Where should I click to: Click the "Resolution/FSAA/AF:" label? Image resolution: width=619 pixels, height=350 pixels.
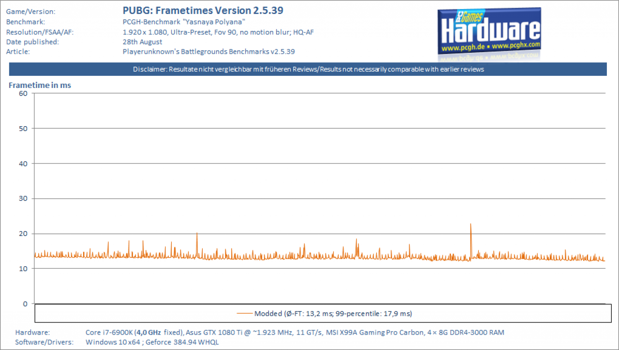point(39,32)
